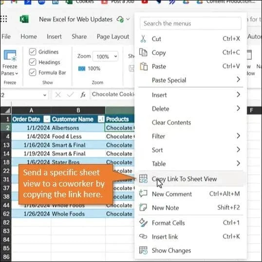This screenshot has width=262, height=262.
Task: Click the fx insert function icon
Action: (x=83, y=95)
